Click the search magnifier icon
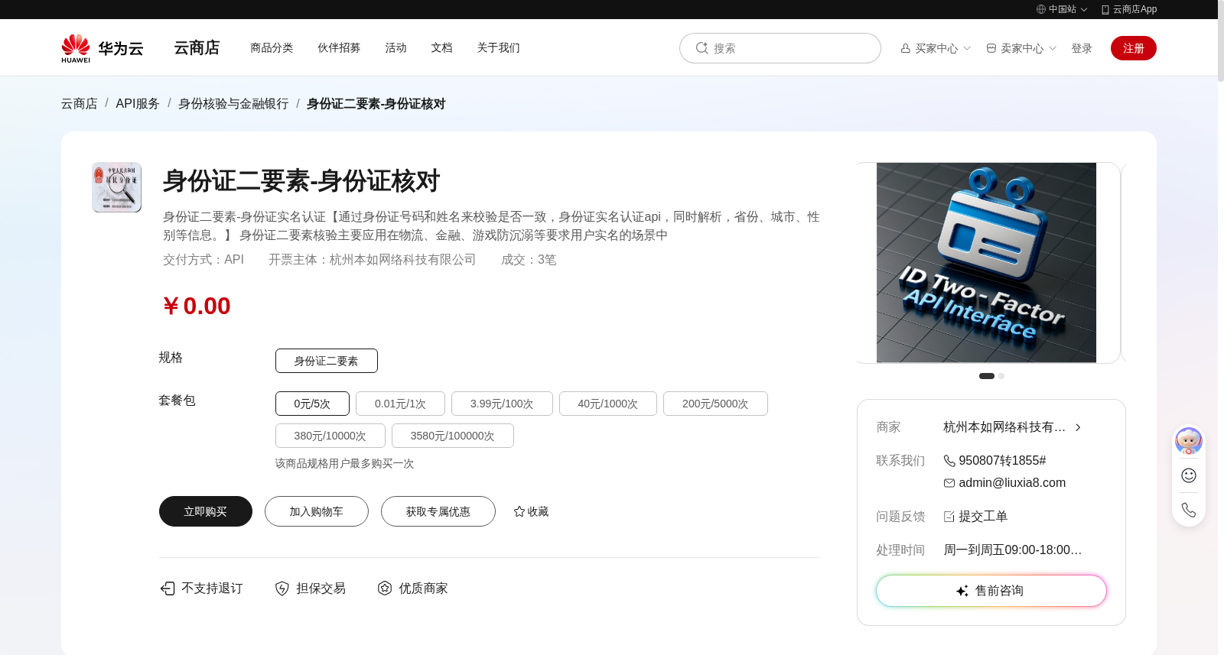Screen dimensions: 1224x655 pyautogui.click(x=702, y=48)
